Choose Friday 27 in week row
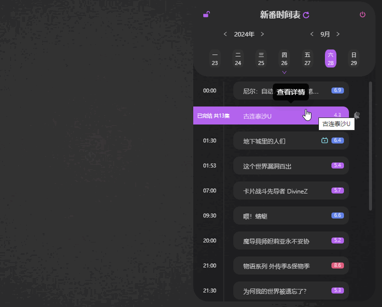The width and height of the screenshot is (382, 307). pyautogui.click(x=307, y=59)
